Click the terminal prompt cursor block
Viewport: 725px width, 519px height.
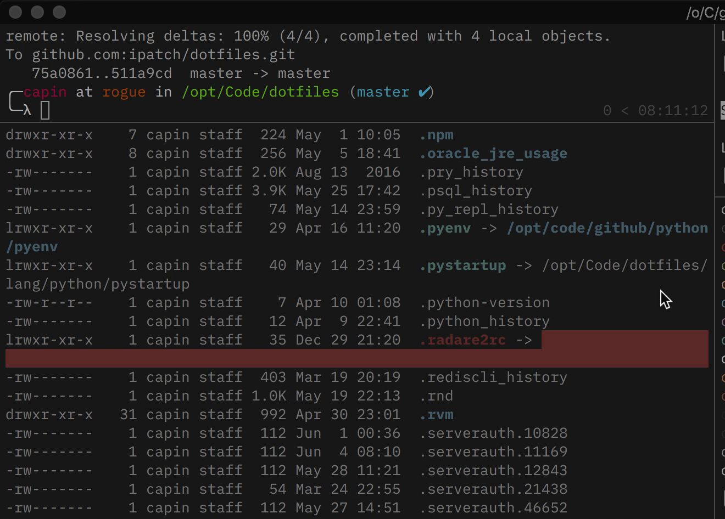(45, 111)
